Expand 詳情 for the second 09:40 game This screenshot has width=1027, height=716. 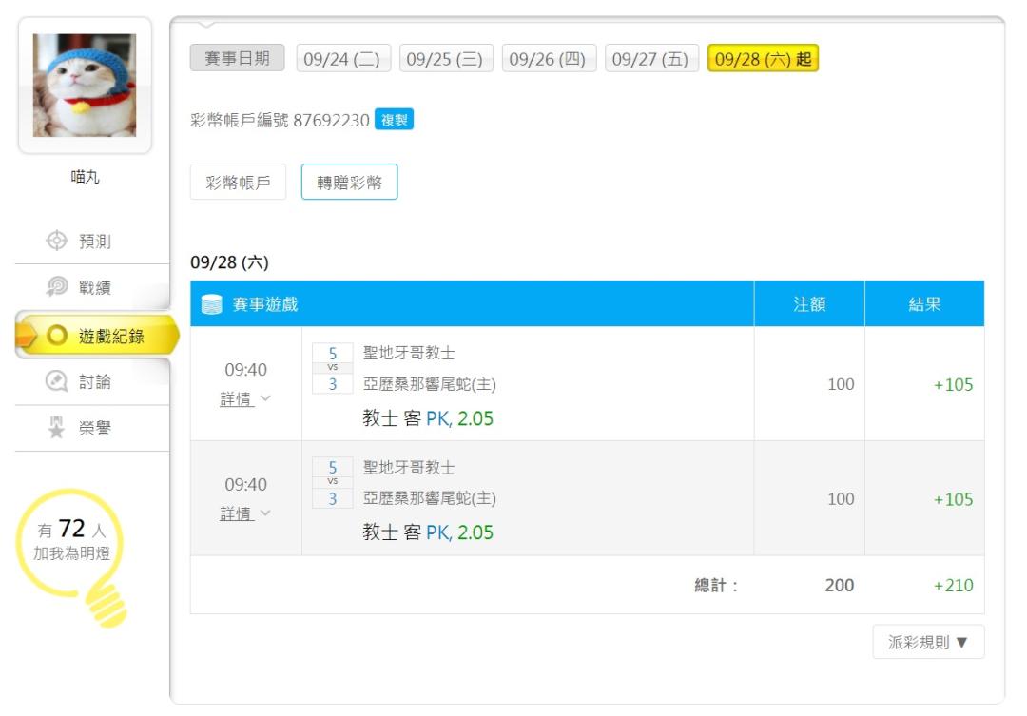(x=244, y=514)
